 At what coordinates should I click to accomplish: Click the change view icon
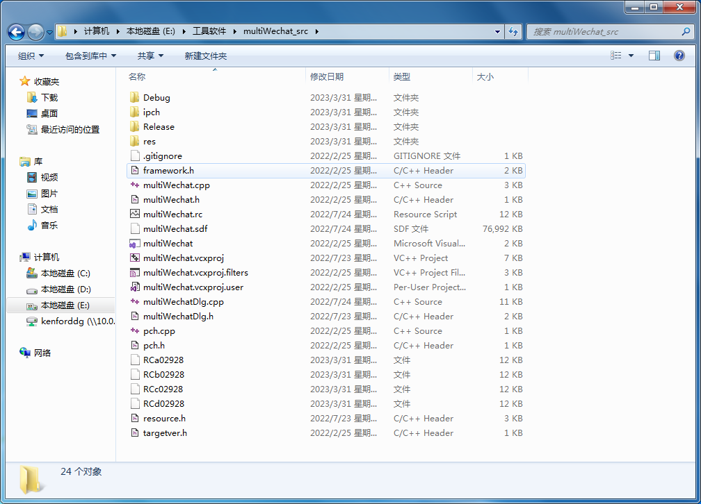coord(616,56)
